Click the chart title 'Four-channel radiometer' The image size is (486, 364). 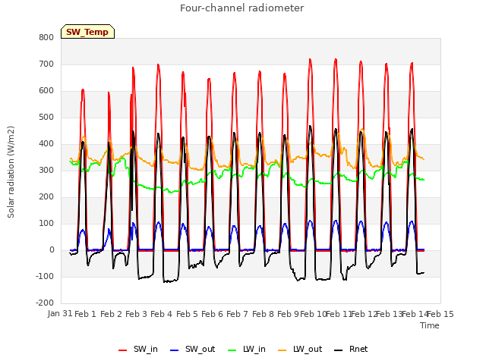[x=242, y=8]
